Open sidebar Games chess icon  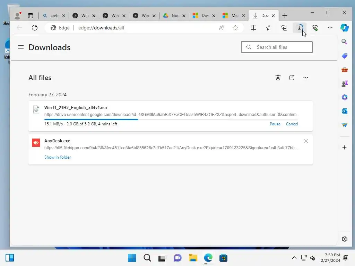[344, 83]
